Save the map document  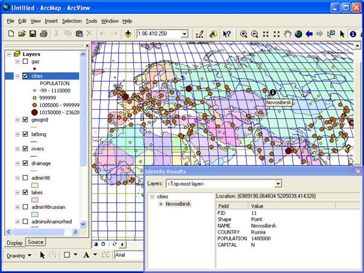[33, 34]
